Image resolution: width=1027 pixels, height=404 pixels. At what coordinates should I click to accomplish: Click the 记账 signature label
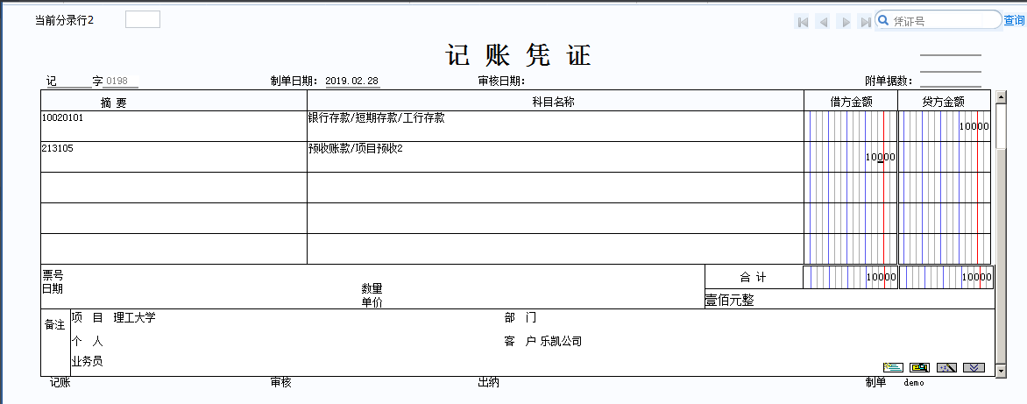click(x=60, y=382)
